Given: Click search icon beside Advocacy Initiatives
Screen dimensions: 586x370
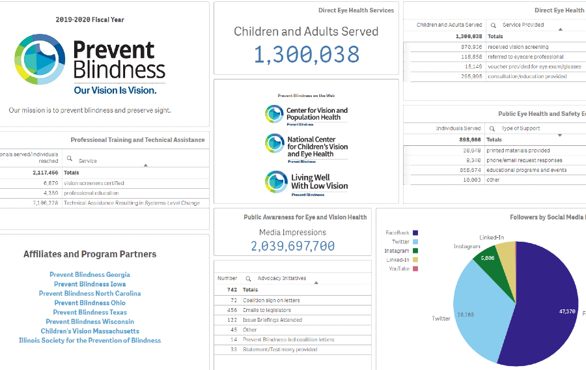Looking at the screenshot, I should point(248,278).
